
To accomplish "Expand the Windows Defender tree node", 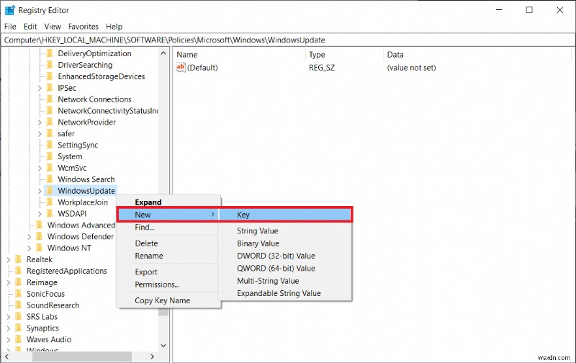I will pyautogui.click(x=30, y=237).
